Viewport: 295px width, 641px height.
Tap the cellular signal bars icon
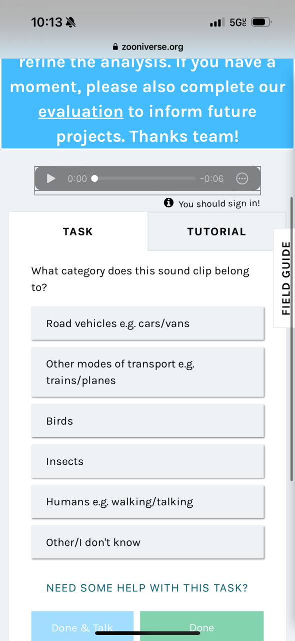(217, 23)
